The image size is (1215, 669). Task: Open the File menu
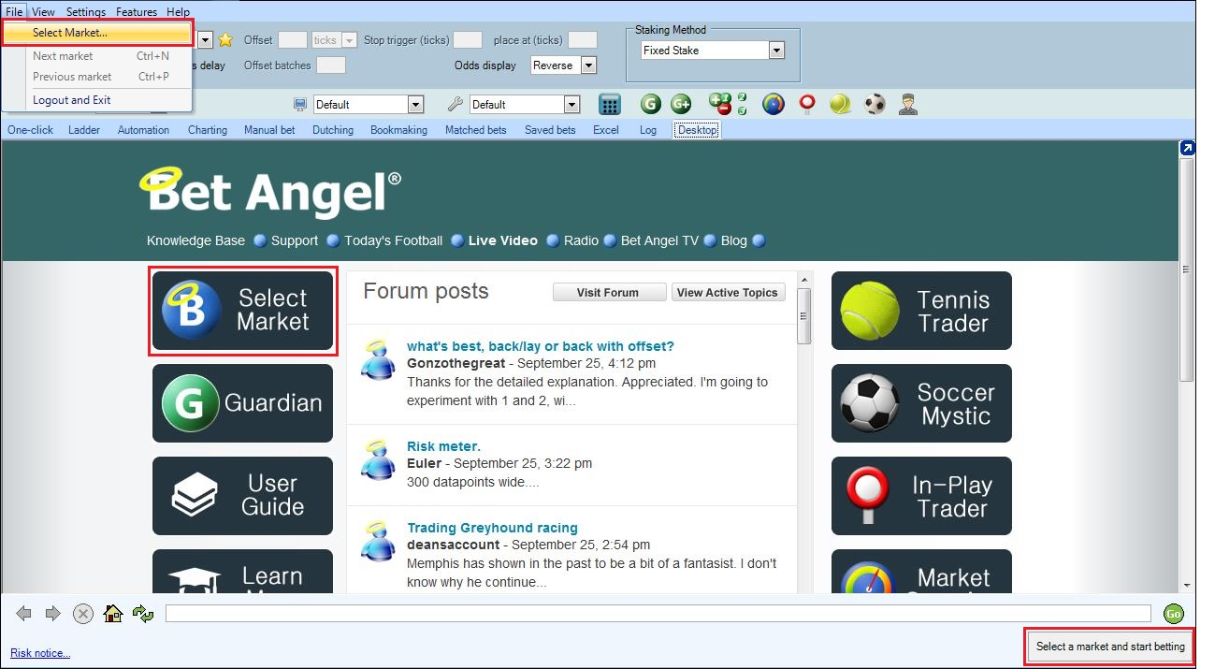(x=14, y=12)
